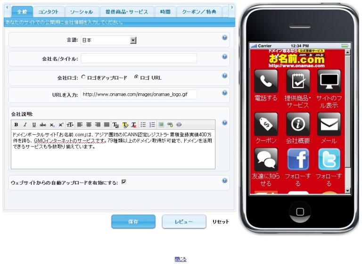The height and width of the screenshot is (264, 362).
Task: Open the language dropdown showing 日本
Action: (x=108, y=40)
